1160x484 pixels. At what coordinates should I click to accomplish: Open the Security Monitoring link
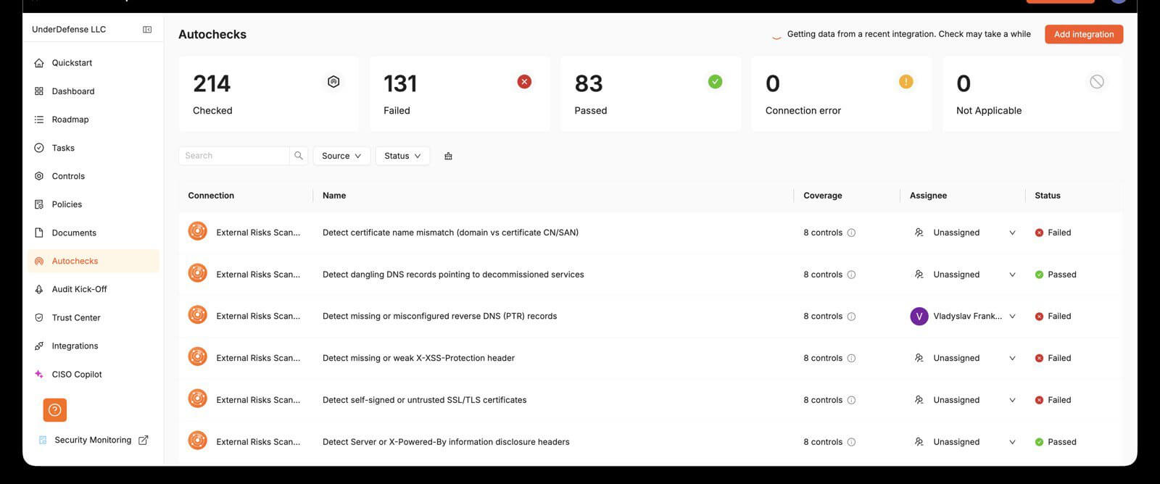pyautogui.click(x=93, y=440)
